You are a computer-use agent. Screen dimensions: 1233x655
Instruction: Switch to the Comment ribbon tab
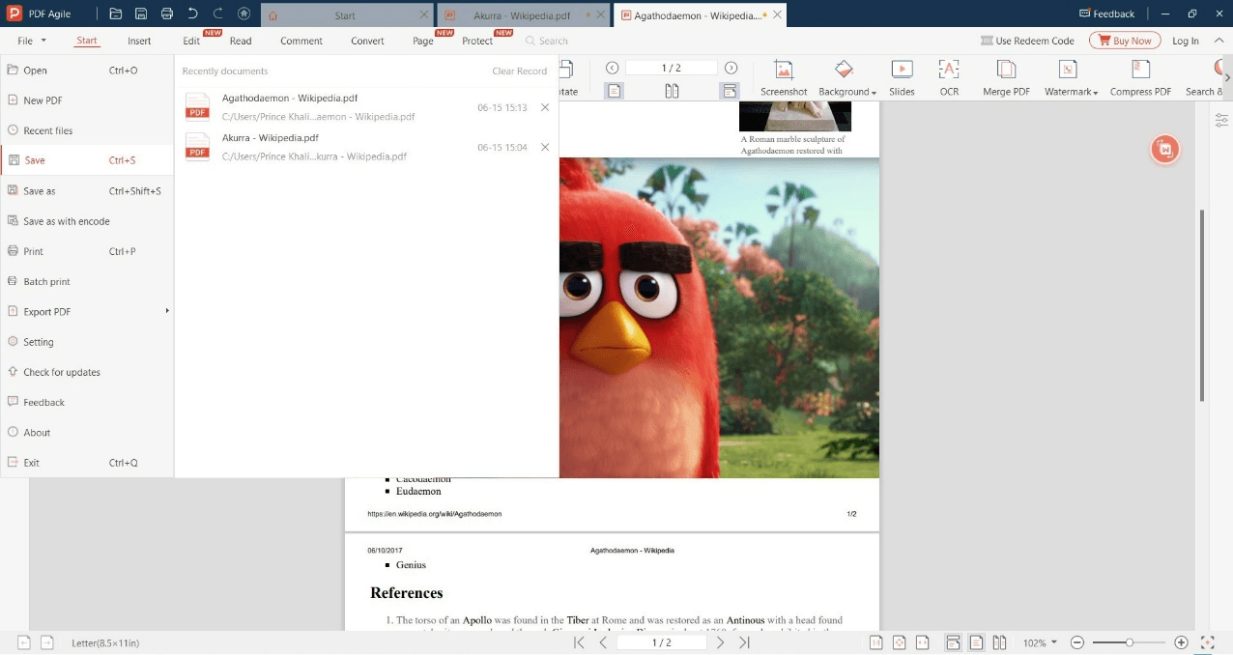[x=301, y=41]
